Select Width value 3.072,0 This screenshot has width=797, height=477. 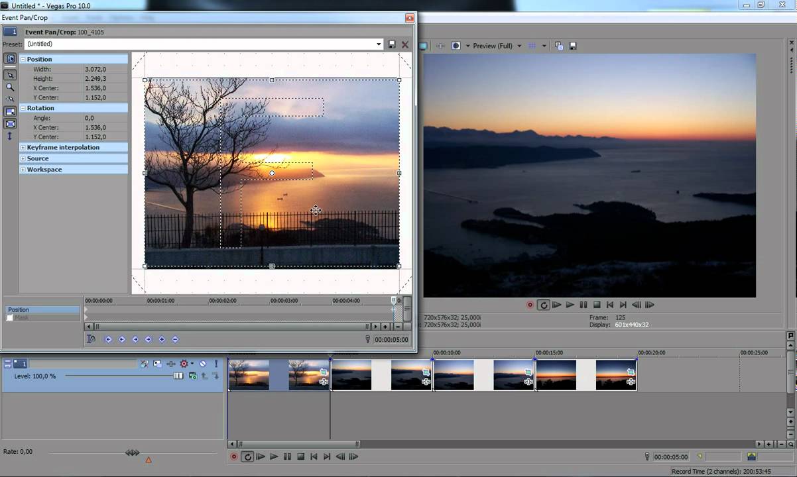(95, 69)
